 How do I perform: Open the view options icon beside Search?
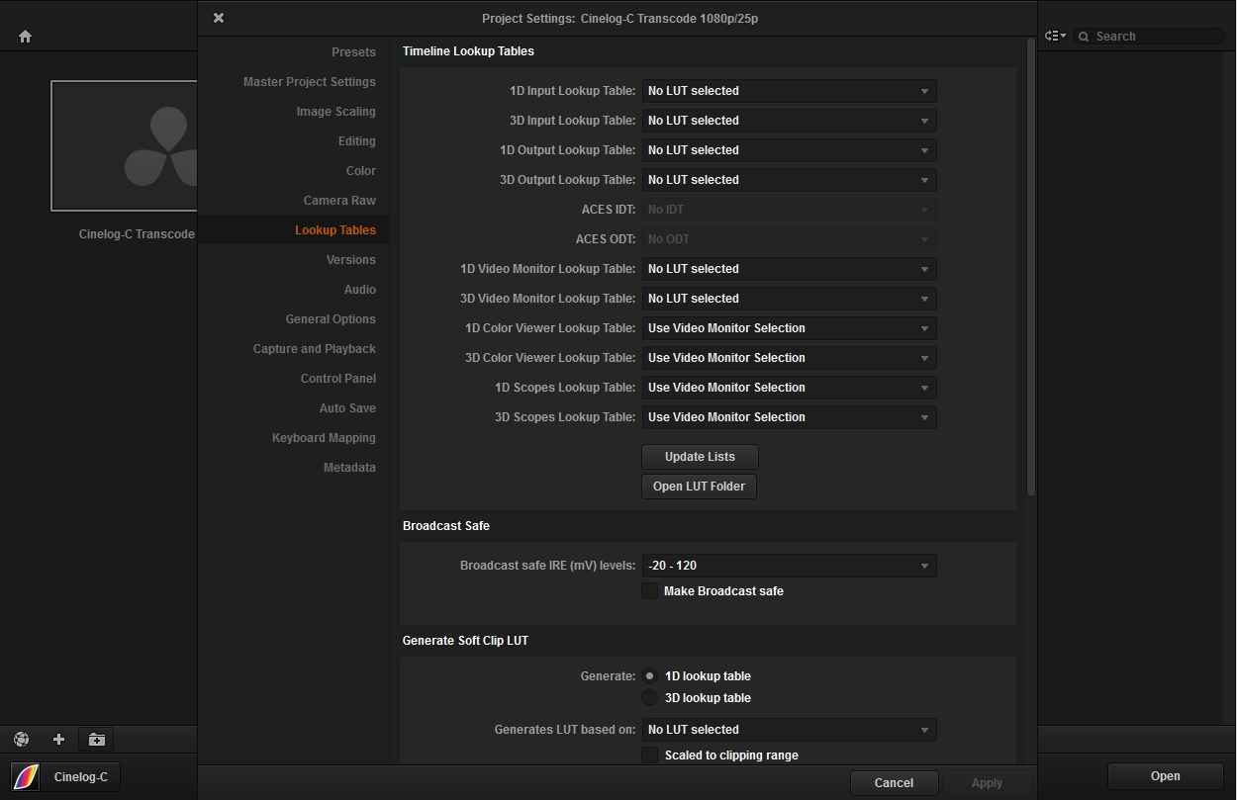[1055, 36]
